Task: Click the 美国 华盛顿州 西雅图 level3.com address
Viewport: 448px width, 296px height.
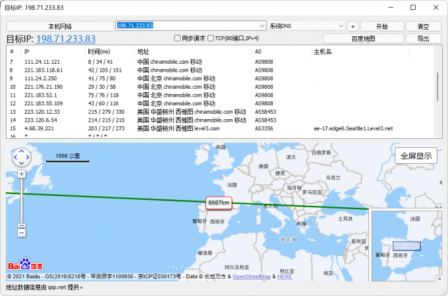Action: tap(179, 128)
